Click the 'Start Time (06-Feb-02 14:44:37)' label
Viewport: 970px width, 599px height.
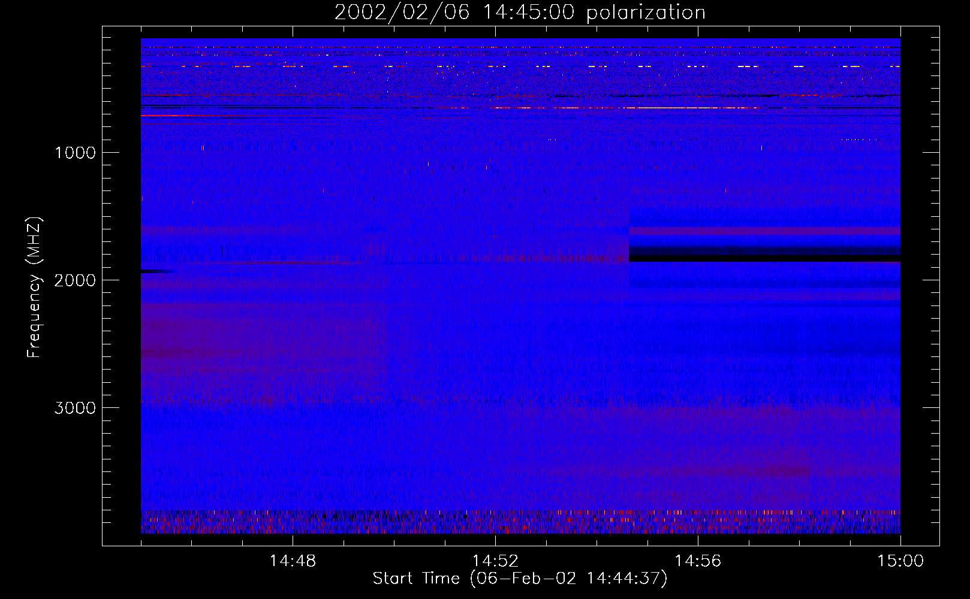coord(520,579)
